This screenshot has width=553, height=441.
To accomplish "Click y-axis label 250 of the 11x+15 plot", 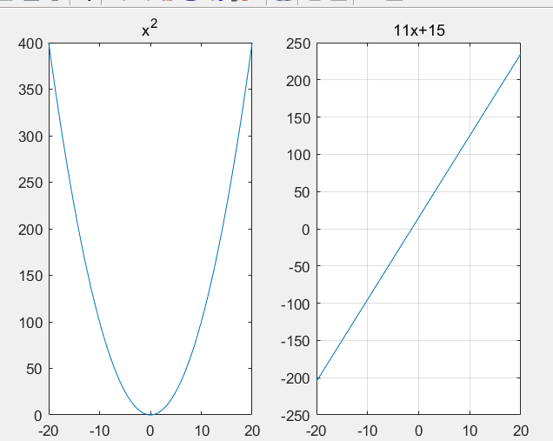I will 298,44.
